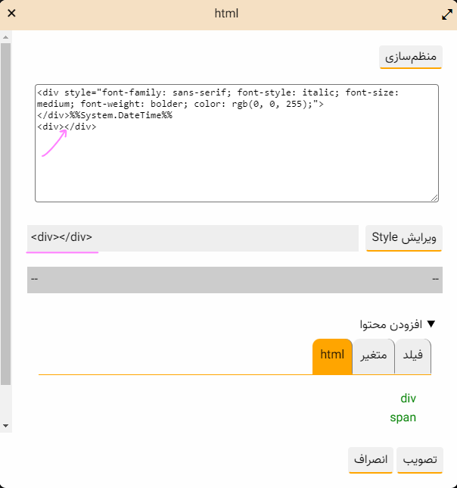Collapse the افزودن محتوا section
Image resolution: width=457 pixels, height=488 pixels.
(431, 324)
